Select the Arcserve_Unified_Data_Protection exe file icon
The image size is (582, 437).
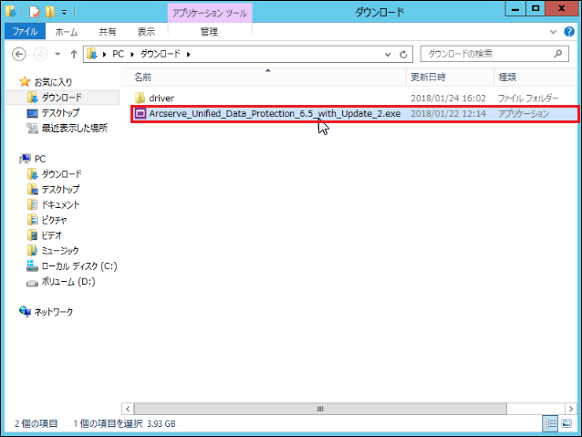click(x=140, y=114)
